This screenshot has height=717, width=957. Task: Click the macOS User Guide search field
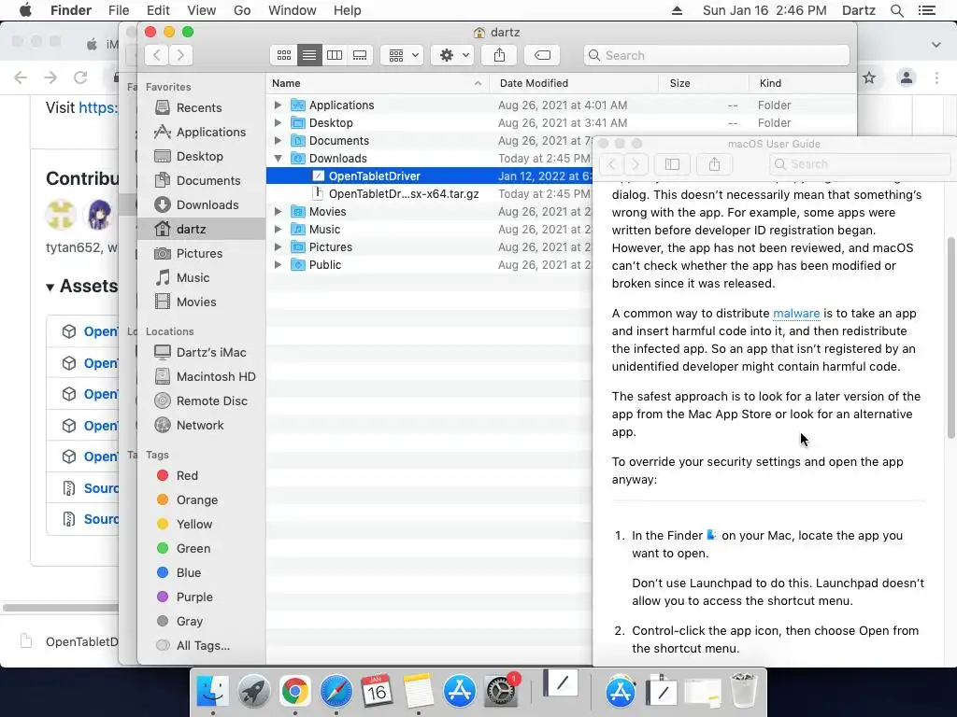(860, 164)
